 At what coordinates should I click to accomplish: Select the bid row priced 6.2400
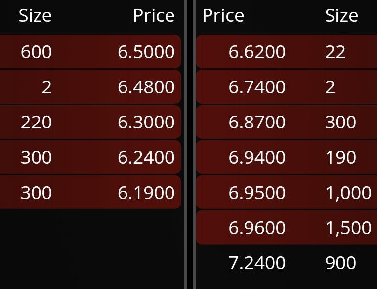90,157
